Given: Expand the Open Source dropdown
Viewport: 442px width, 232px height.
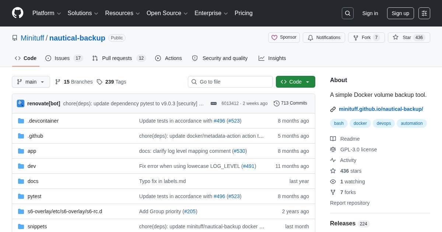Looking at the screenshot, I should [167, 13].
